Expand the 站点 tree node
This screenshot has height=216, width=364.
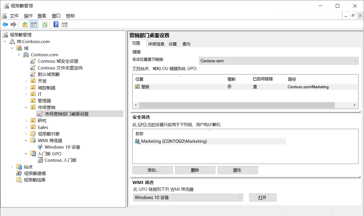(12, 166)
